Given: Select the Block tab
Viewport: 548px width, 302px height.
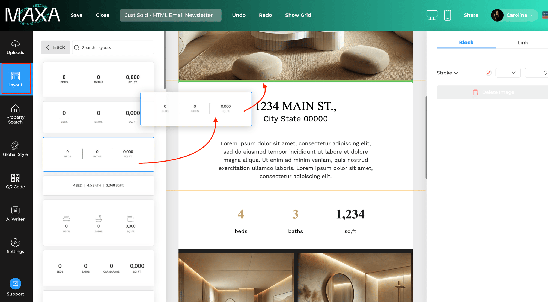Looking at the screenshot, I should click(466, 43).
